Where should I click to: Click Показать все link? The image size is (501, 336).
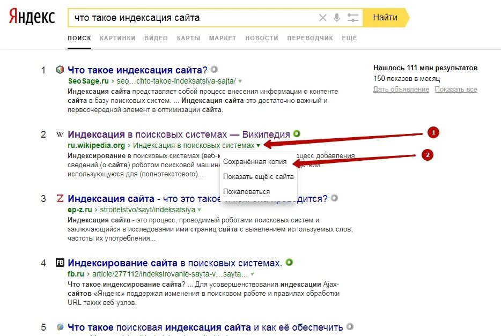456,89
